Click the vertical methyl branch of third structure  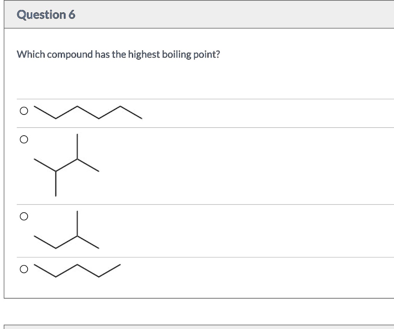coord(77,223)
